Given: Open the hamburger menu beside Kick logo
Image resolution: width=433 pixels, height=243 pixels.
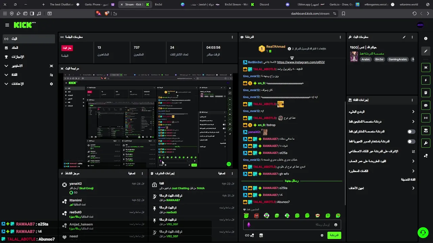Looking at the screenshot, I should click(x=7, y=25).
